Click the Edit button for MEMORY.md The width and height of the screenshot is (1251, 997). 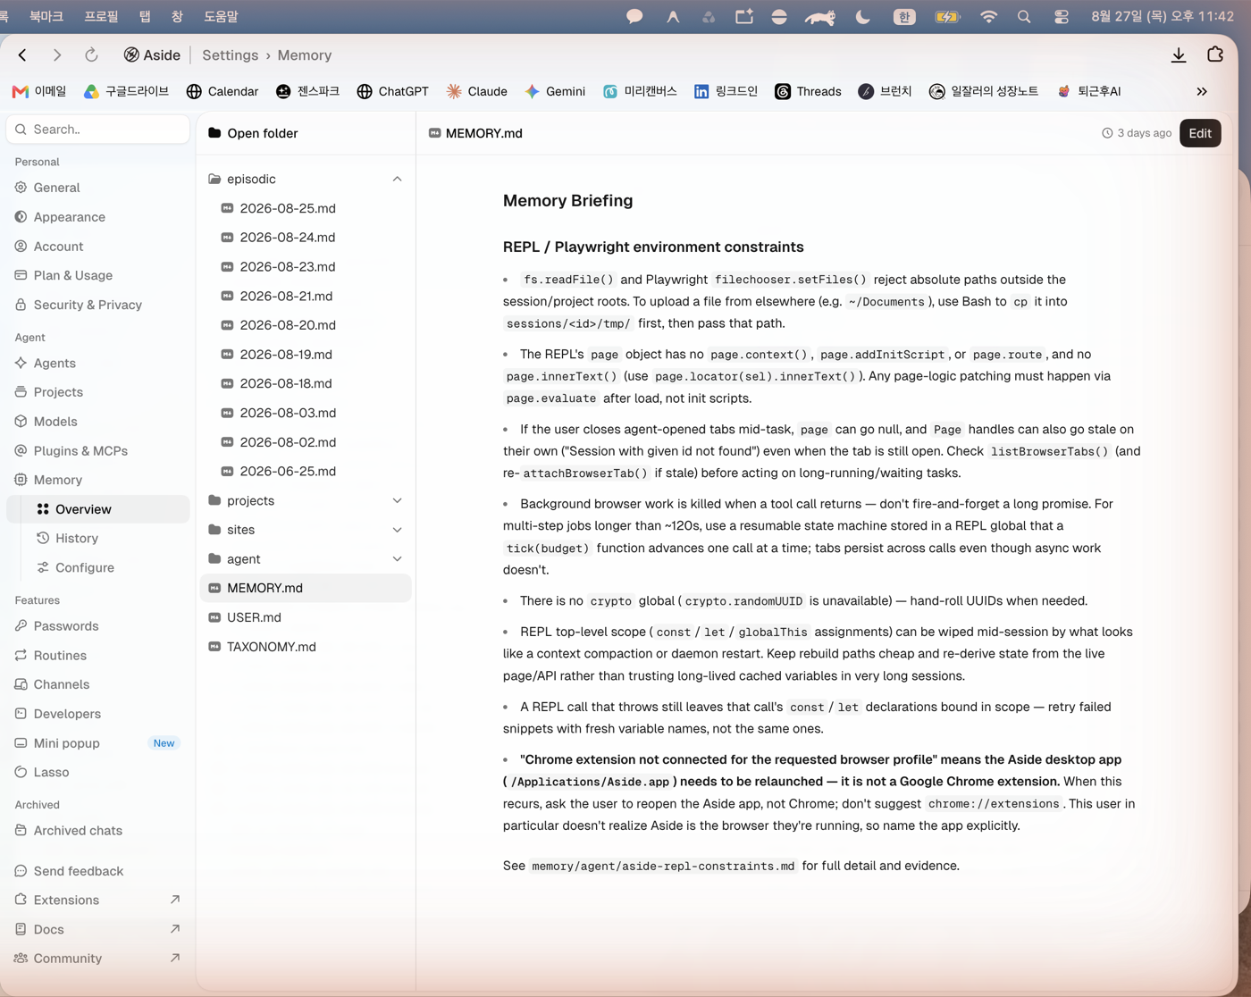pos(1200,133)
